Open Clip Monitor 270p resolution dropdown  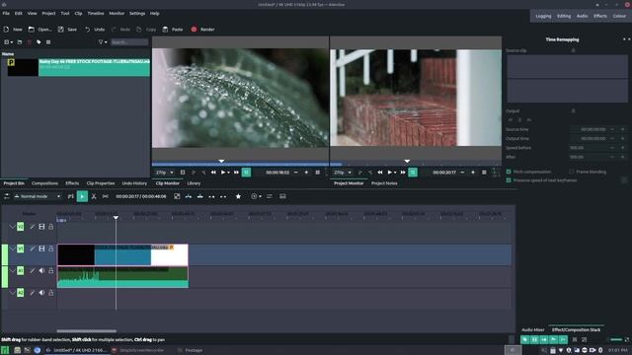click(165, 173)
